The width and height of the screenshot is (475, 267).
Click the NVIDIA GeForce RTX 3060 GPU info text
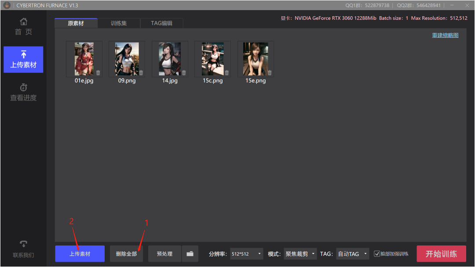pyautogui.click(x=329, y=18)
